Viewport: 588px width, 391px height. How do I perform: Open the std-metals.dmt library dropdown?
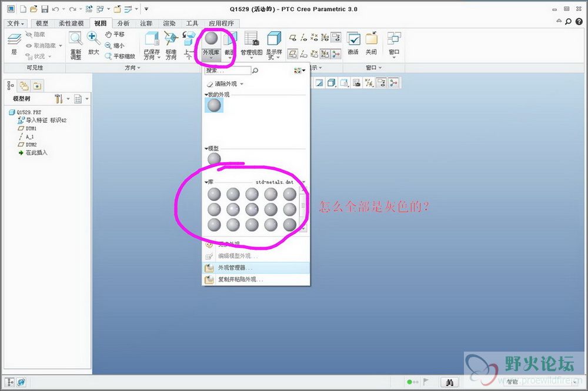point(304,182)
